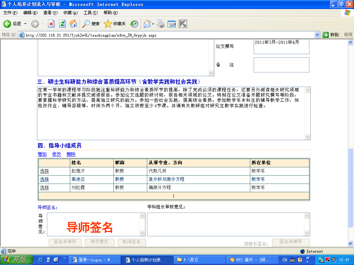Viewport: 354px width, 265px height.
Task: Click in the 备注 remarks text box
Action: click(281, 65)
